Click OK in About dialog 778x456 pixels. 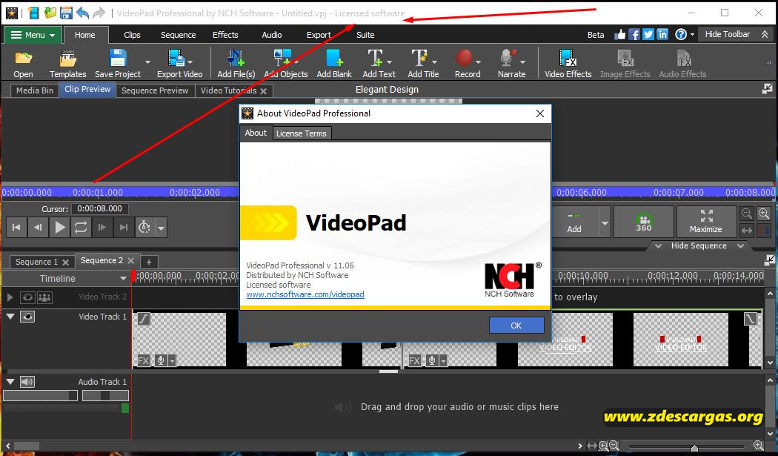(516, 326)
